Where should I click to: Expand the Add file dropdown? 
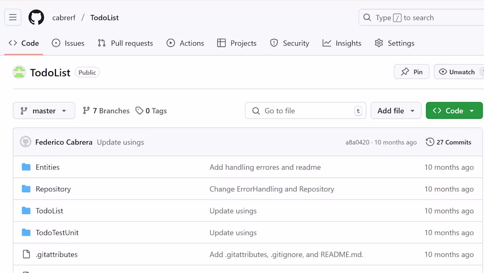click(396, 111)
